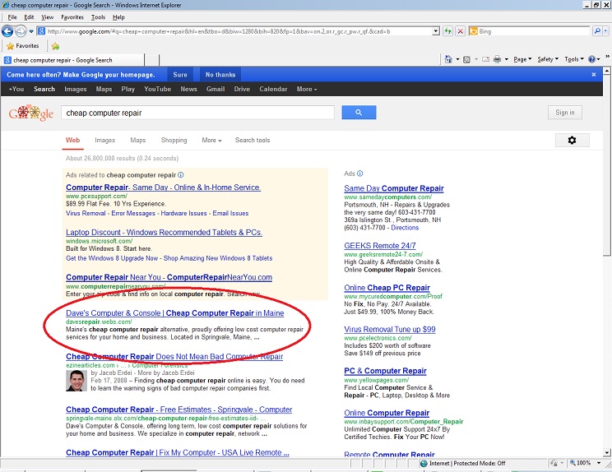Open the Edit menu

(29, 17)
